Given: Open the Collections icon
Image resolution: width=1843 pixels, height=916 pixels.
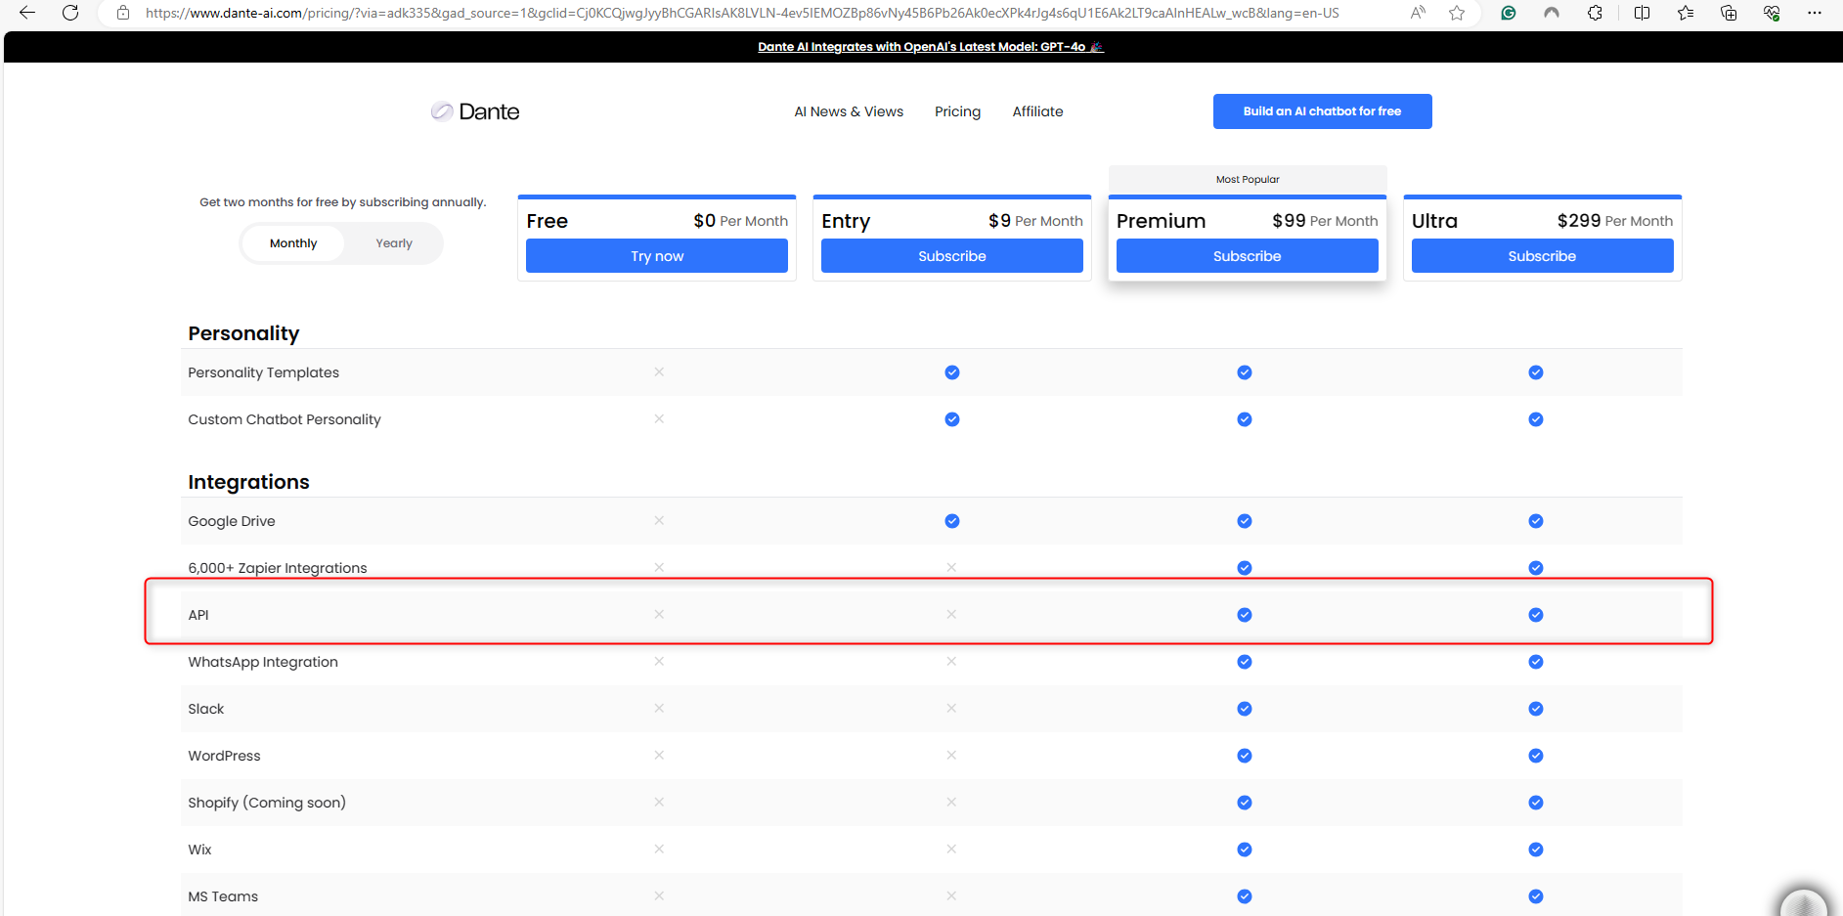Looking at the screenshot, I should coord(1729,13).
